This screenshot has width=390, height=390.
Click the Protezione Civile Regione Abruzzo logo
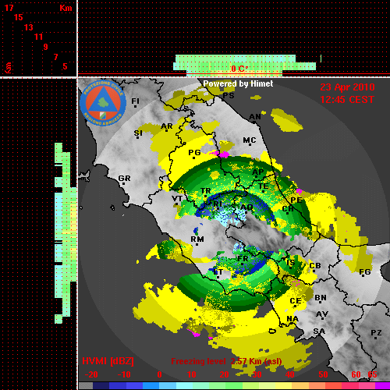(x=103, y=103)
